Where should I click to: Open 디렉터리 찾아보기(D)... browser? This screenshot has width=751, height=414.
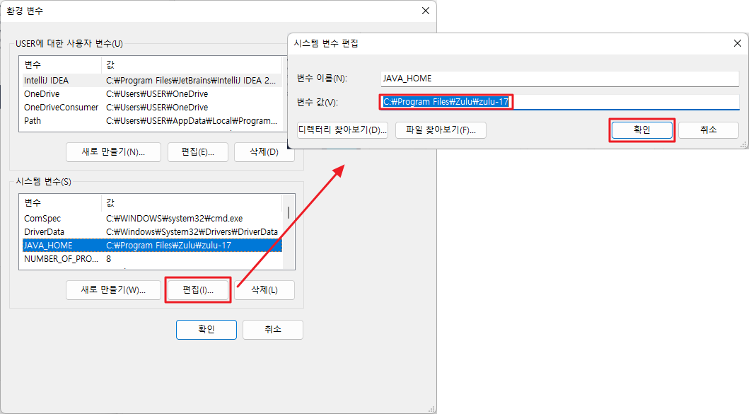point(342,130)
